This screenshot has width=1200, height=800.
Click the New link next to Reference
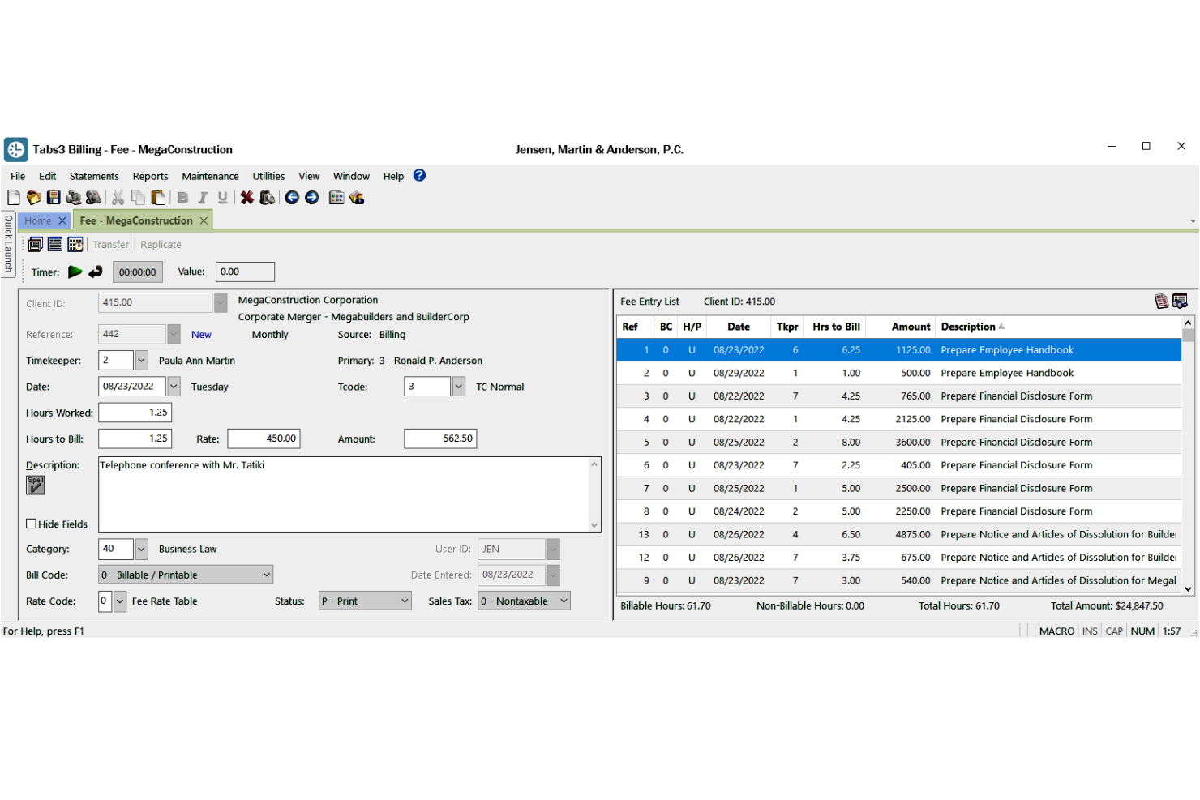coord(200,334)
